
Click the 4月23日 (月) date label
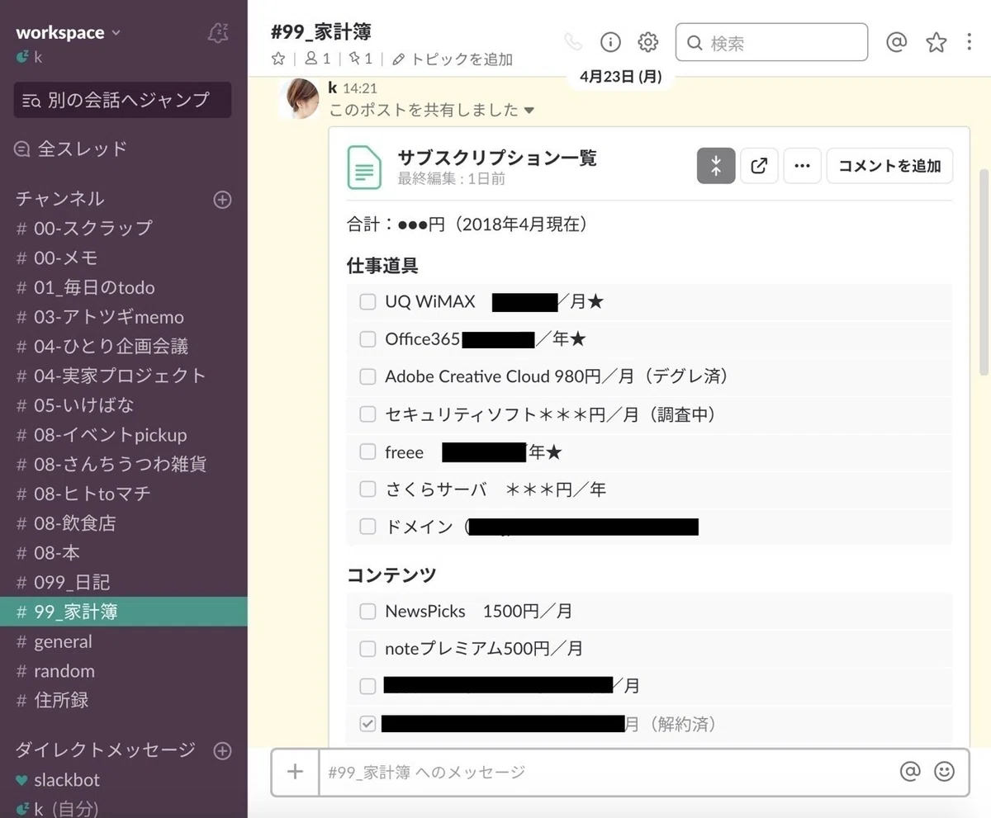pos(621,77)
